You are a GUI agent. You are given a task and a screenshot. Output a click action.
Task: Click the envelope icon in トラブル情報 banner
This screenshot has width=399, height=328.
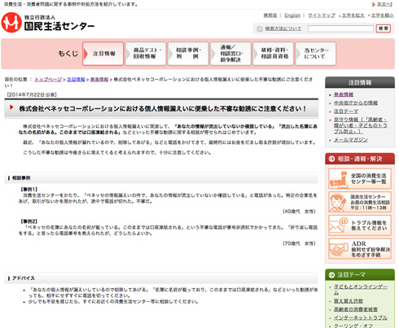339,225
